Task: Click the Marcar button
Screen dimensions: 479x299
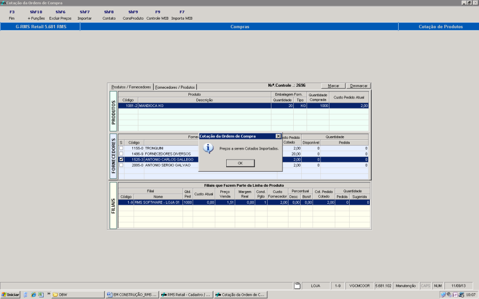Action: pos(333,86)
